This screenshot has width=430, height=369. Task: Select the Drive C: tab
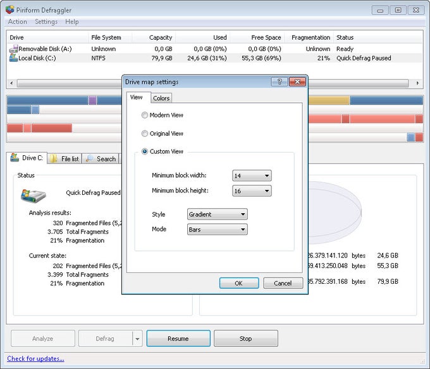27,158
